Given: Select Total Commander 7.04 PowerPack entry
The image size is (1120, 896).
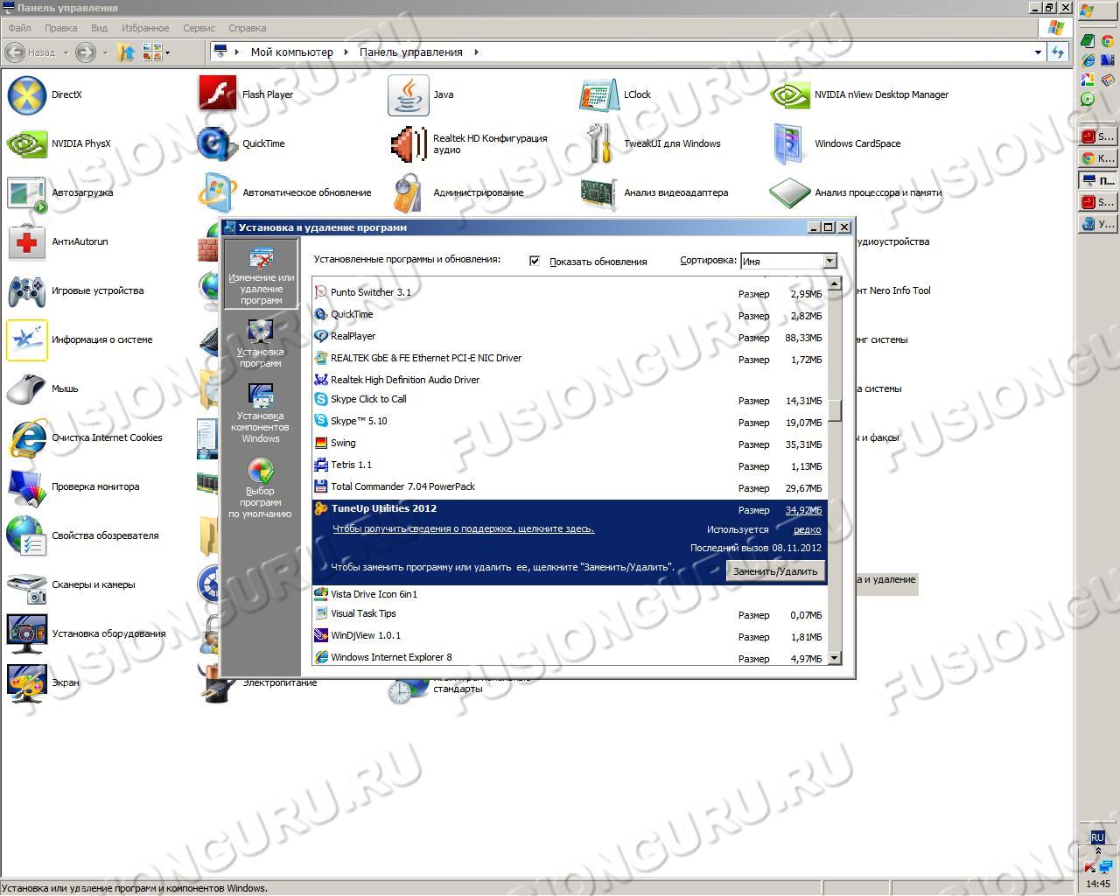Looking at the screenshot, I should pyautogui.click(x=570, y=487).
